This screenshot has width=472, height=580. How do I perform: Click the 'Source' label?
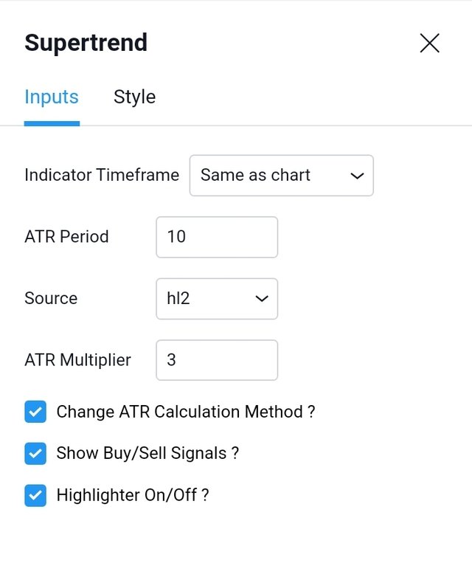point(51,299)
